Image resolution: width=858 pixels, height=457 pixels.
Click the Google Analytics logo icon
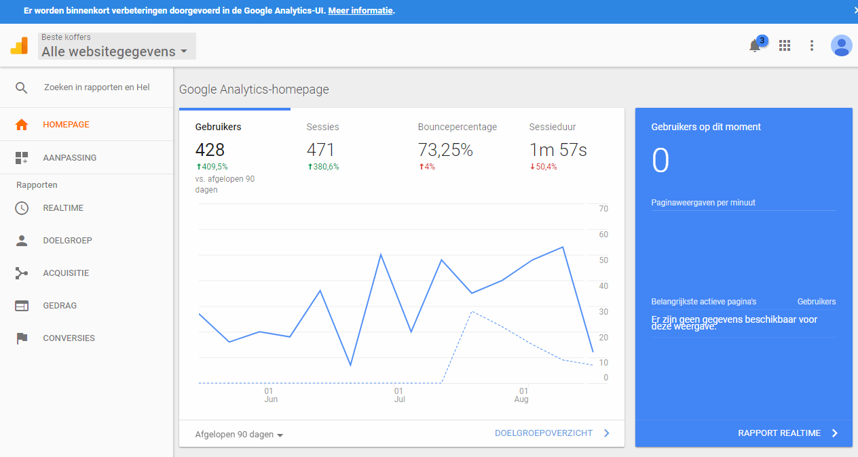tap(19, 46)
